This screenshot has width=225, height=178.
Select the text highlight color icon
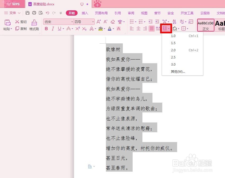click(101, 29)
